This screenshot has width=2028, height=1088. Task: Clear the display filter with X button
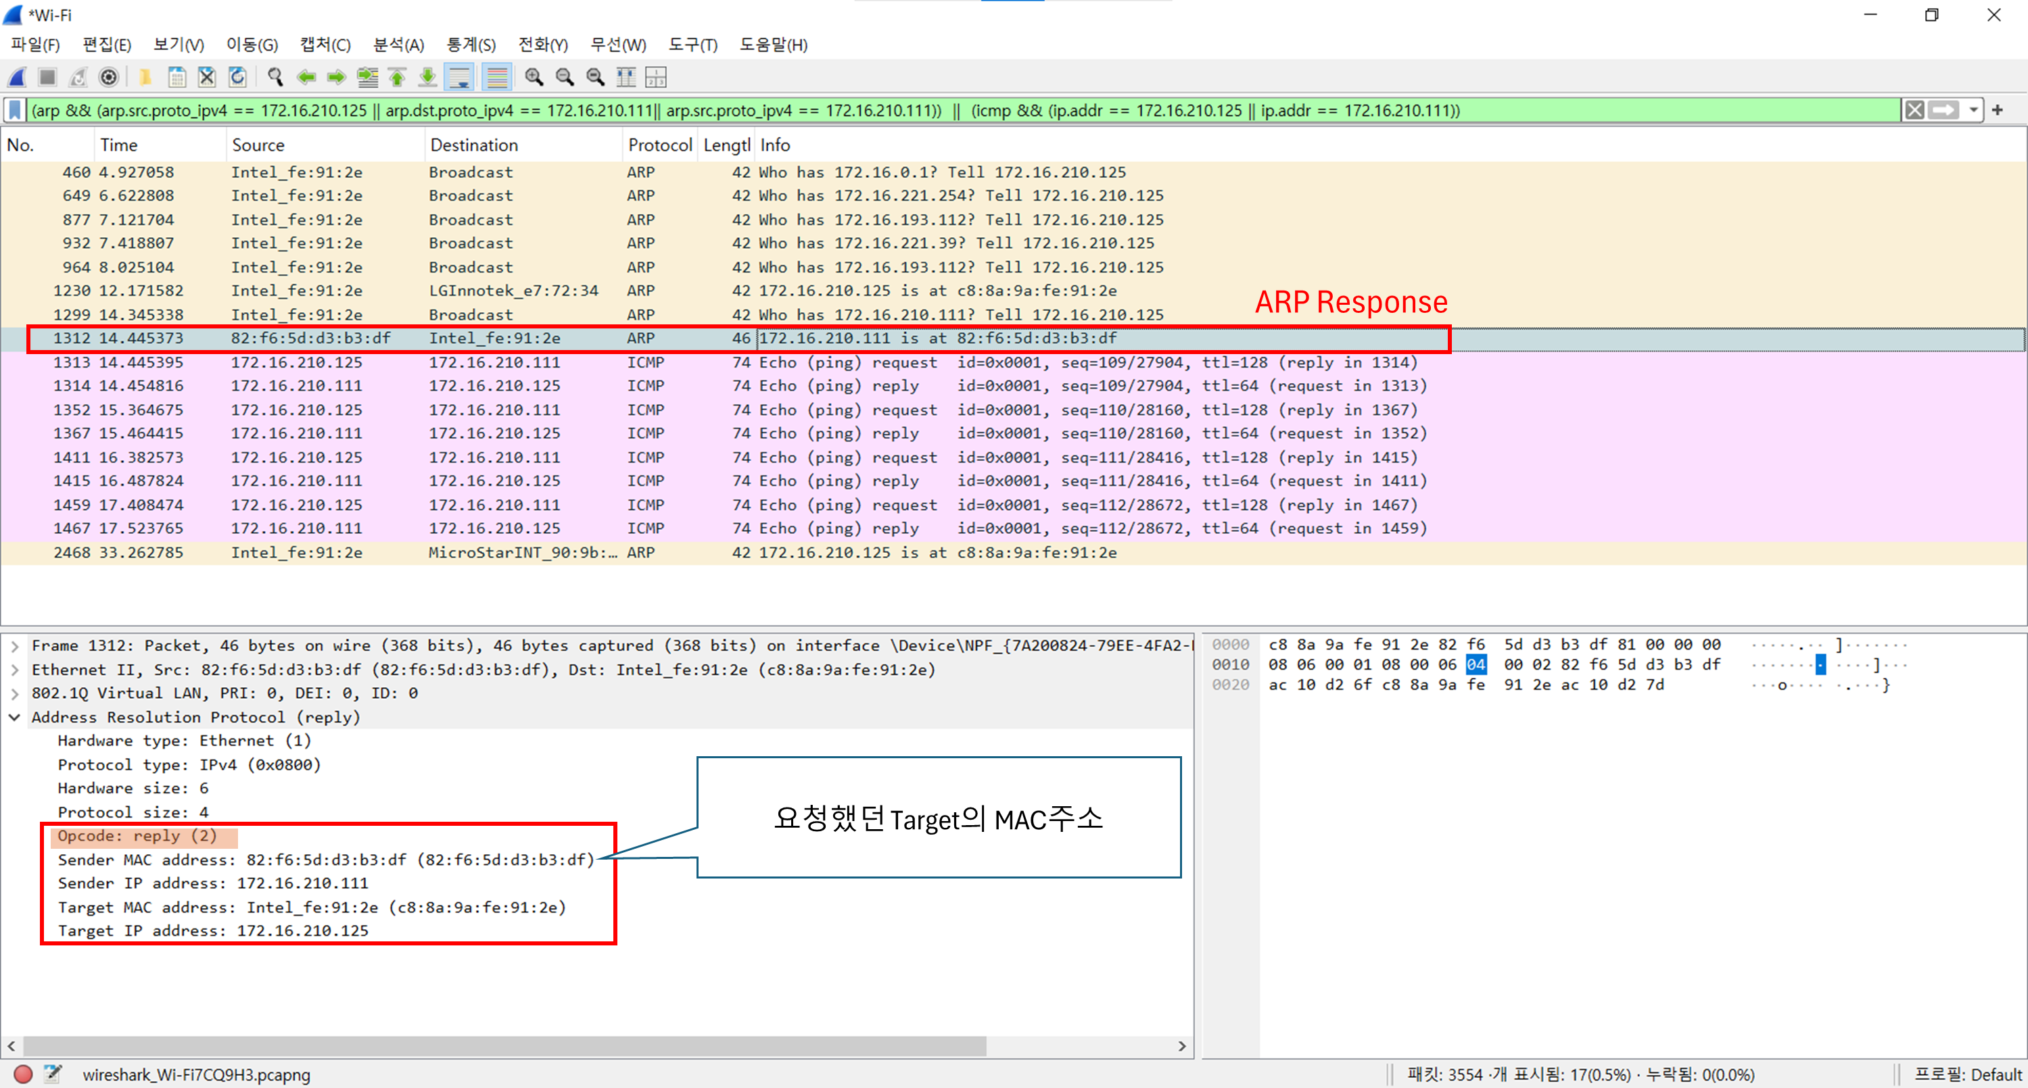[1914, 110]
